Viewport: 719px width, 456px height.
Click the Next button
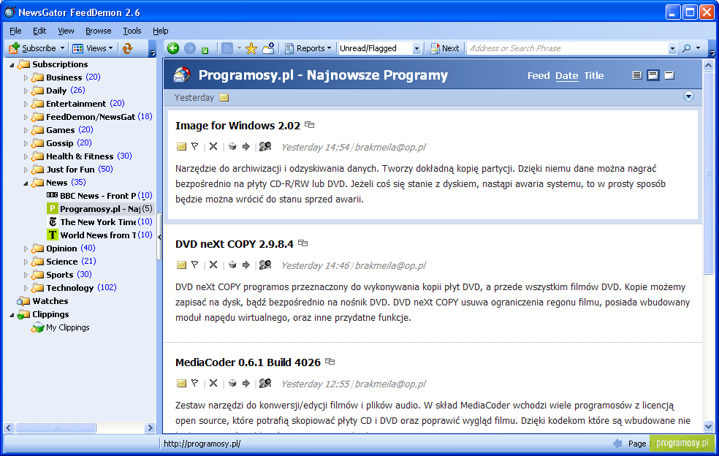click(x=444, y=48)
